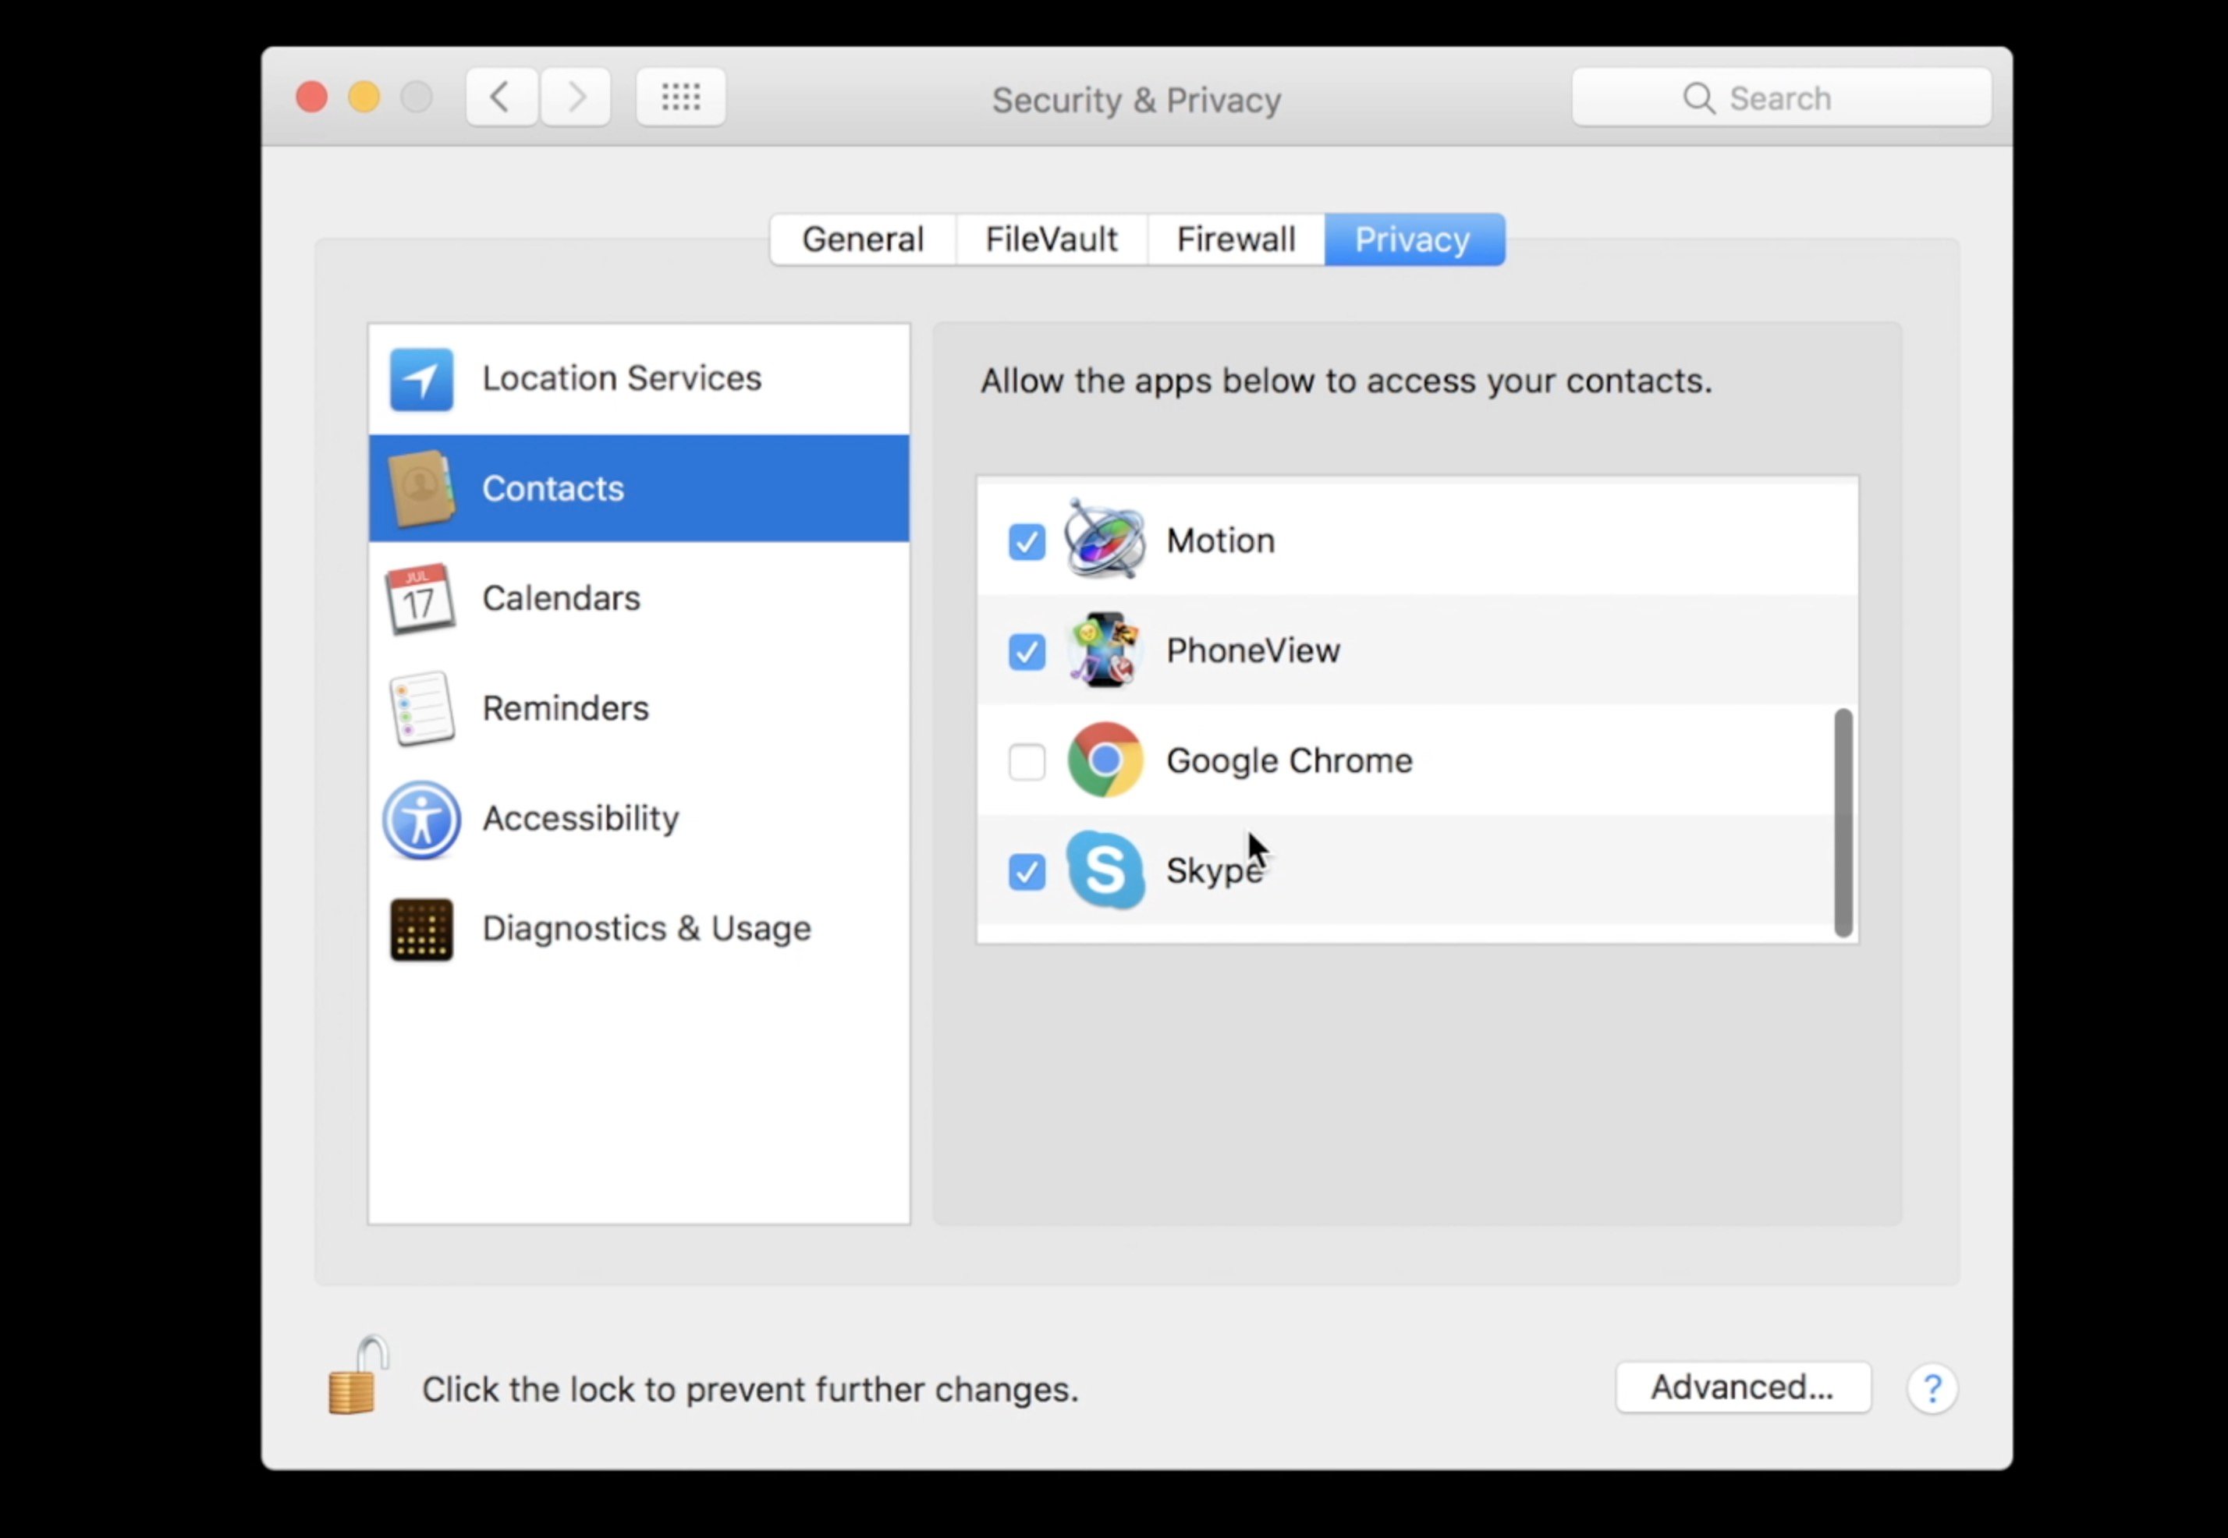Click the Search input field
The width and height of the screenshot is (2228, 1538).
point(1781,97)
